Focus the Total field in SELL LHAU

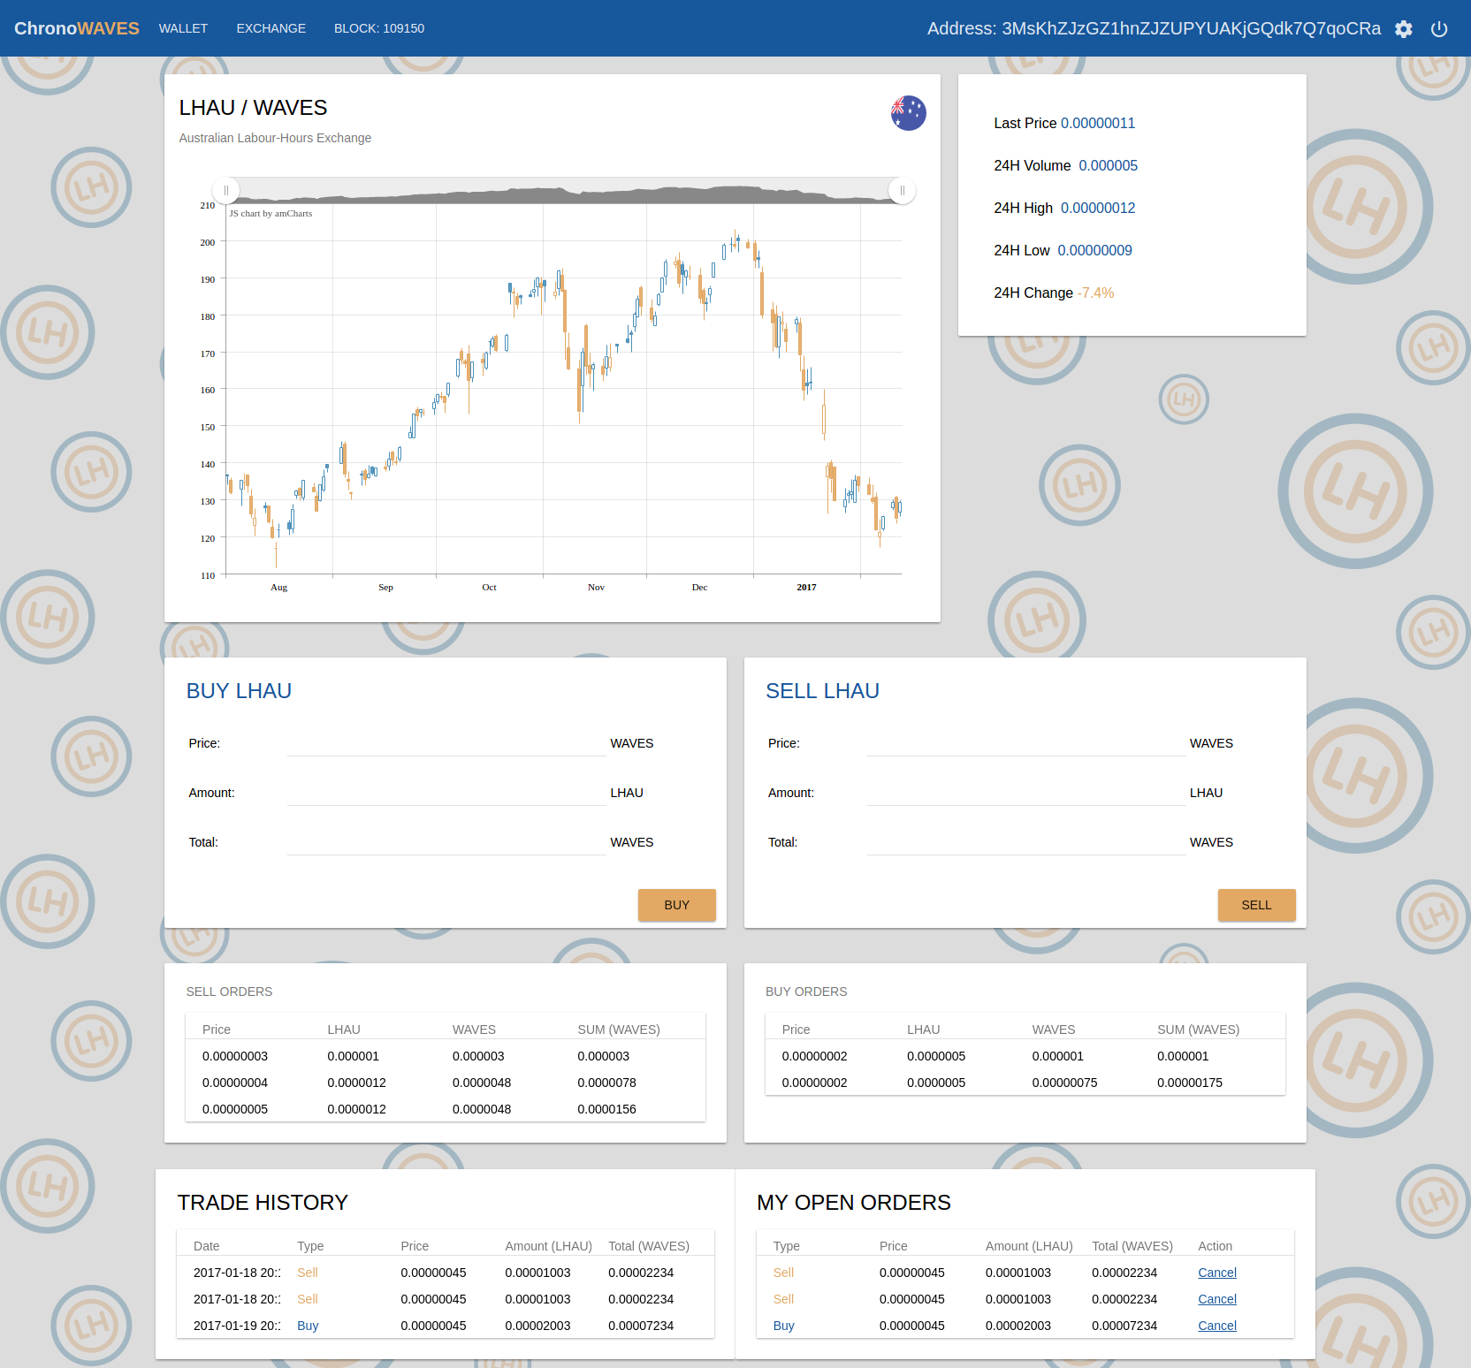1025,842
